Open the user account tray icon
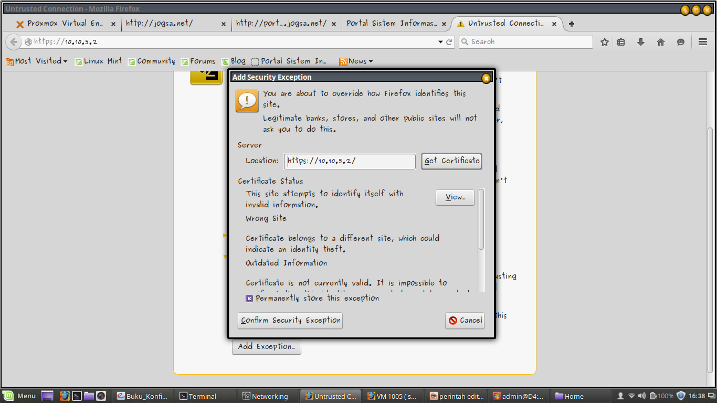 pyautogui.click(x=620, y=396)
